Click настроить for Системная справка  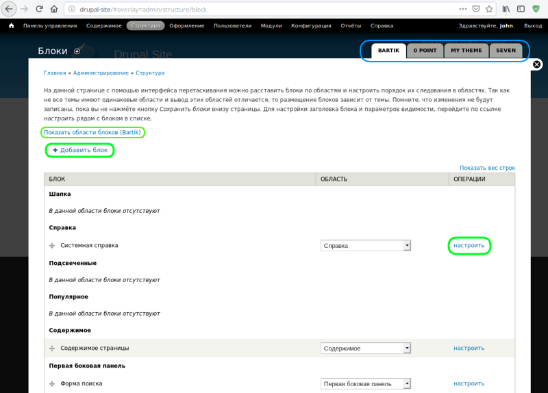click(x=469, y=246)
